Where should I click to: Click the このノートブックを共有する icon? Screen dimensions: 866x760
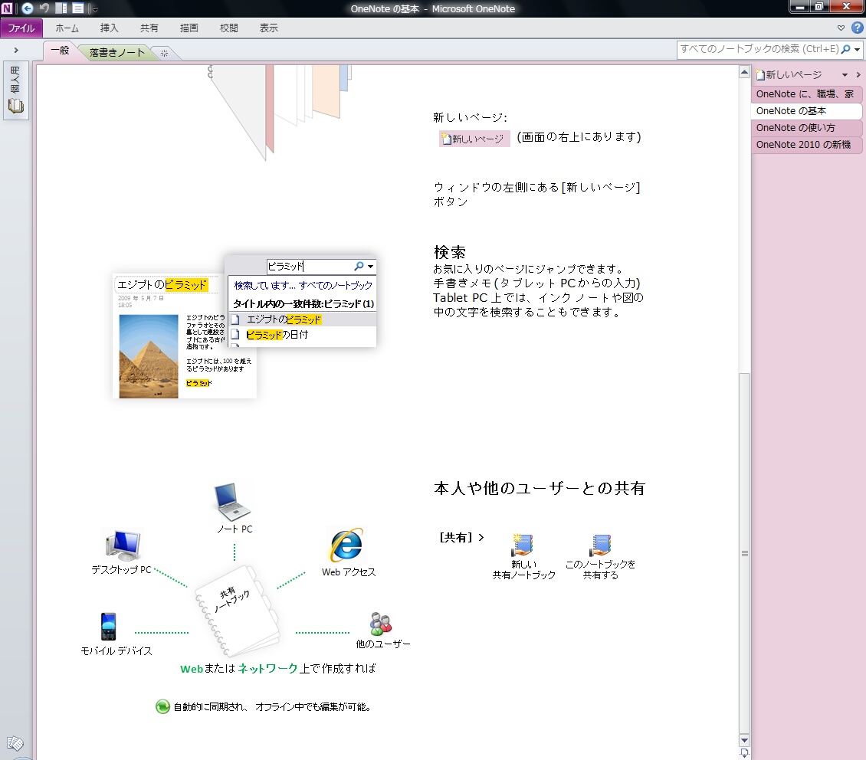tap(600, 545)
